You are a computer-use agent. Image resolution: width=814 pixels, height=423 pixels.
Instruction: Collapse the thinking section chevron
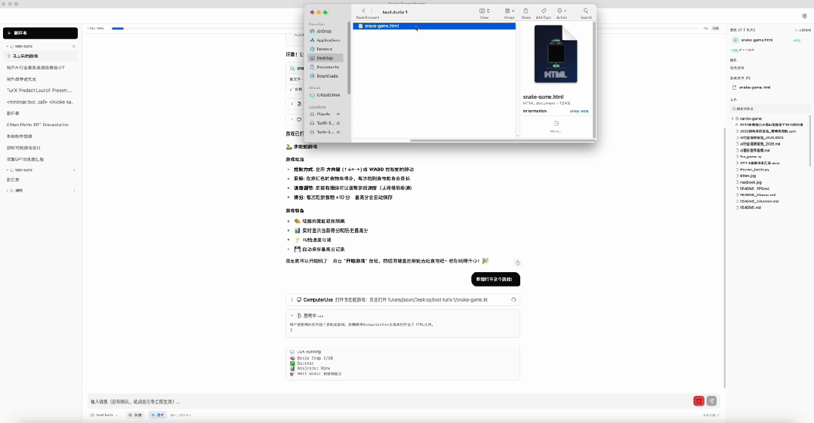click(x=292, y=315)
